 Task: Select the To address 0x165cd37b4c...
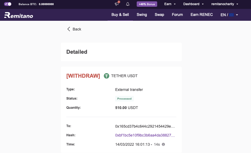tap(145, 126)
